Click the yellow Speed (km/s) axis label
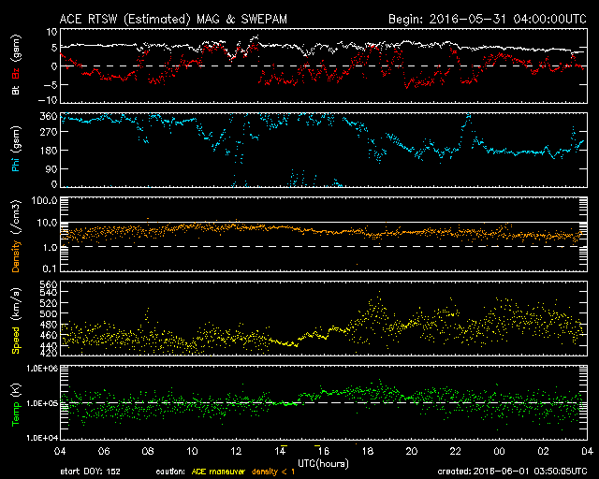 (x=15, y=321)
